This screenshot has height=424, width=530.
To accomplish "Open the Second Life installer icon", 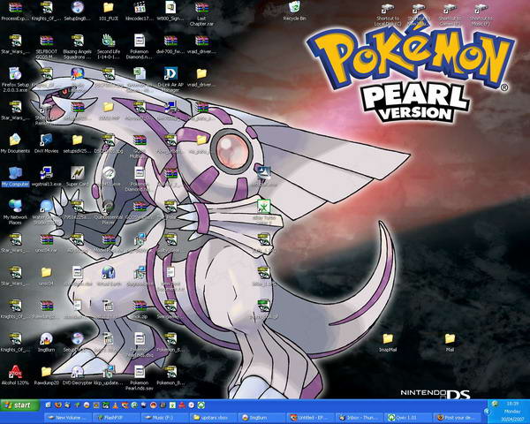I will click(x=109, y=46).
